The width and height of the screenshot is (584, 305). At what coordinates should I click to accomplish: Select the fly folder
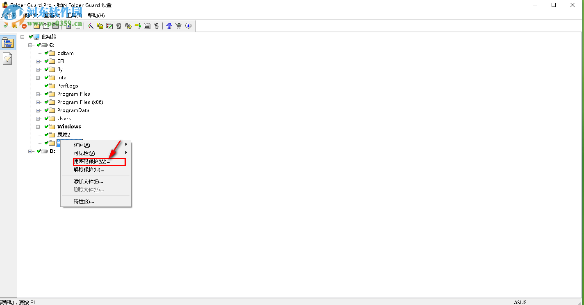point(60,70)
